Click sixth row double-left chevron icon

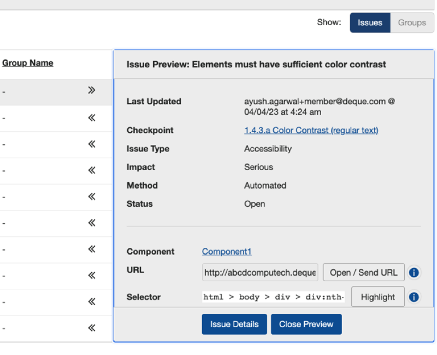[x=92, y=223]
